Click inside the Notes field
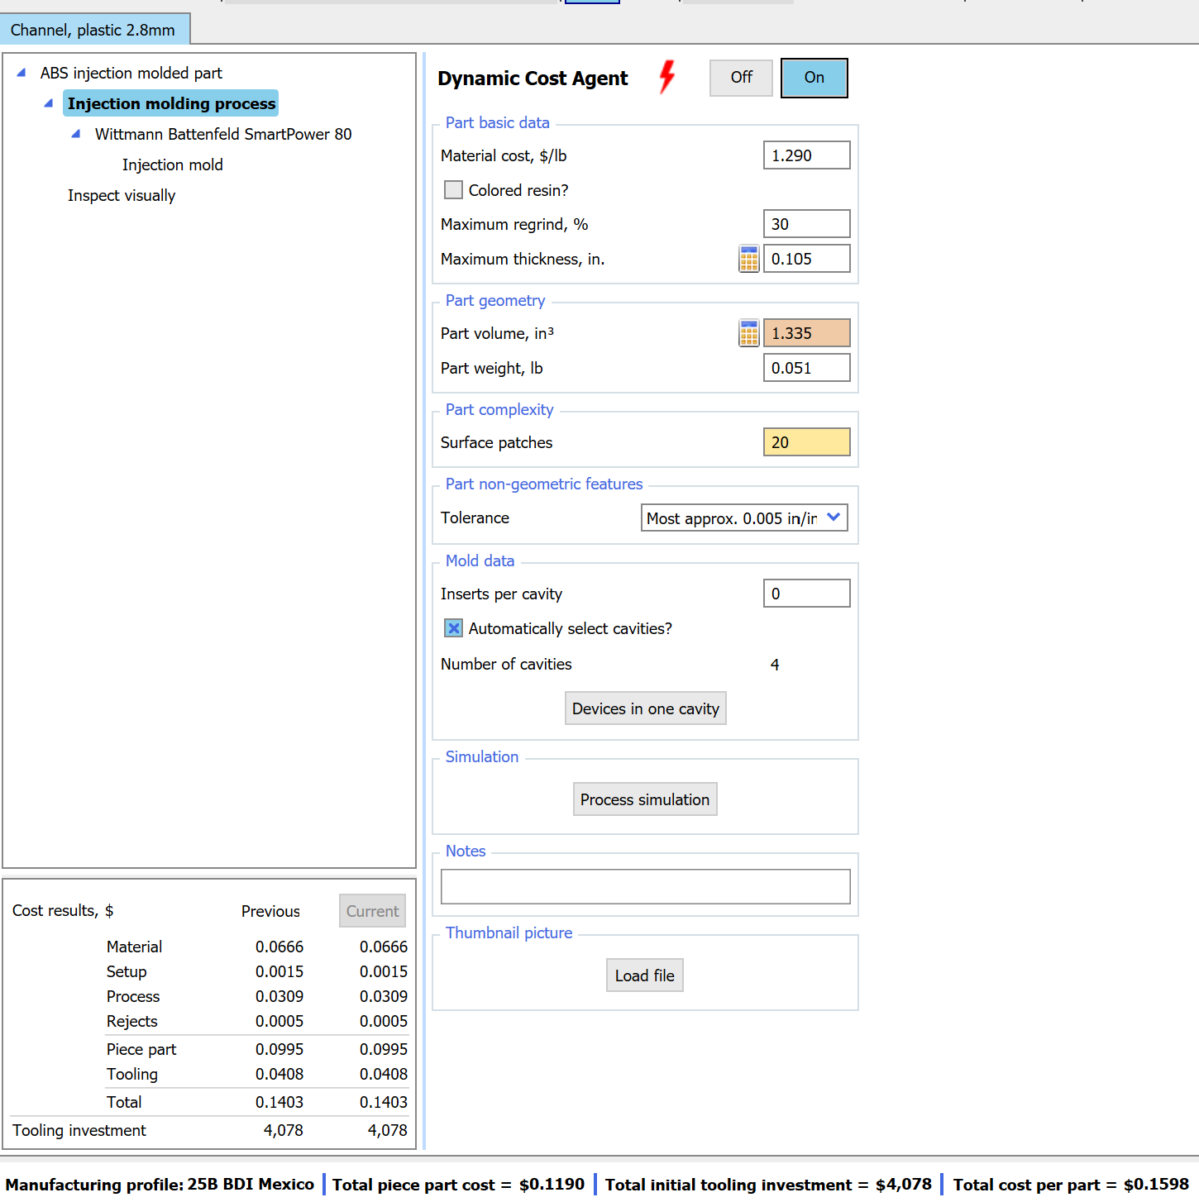 [645, 885]
